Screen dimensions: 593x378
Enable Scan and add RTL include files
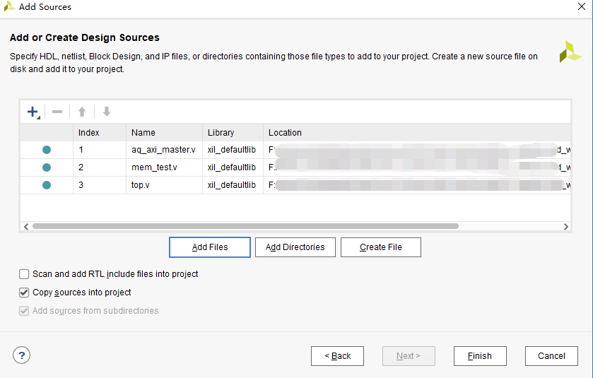(25, 274)
